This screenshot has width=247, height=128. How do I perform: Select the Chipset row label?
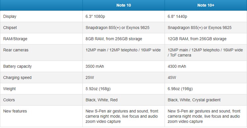[x=10, y=28]
